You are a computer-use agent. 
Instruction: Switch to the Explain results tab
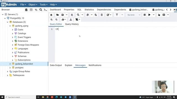pyautogui.click(x=68, y=65)
